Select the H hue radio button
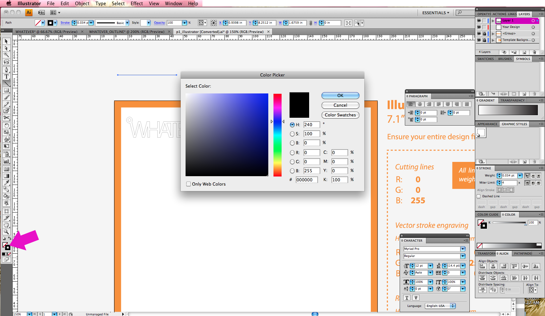 coord(292,125)
